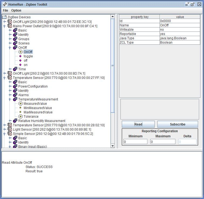204x199 pixels.
Task: Click the on command bullet icon
Action: [20, 65]
